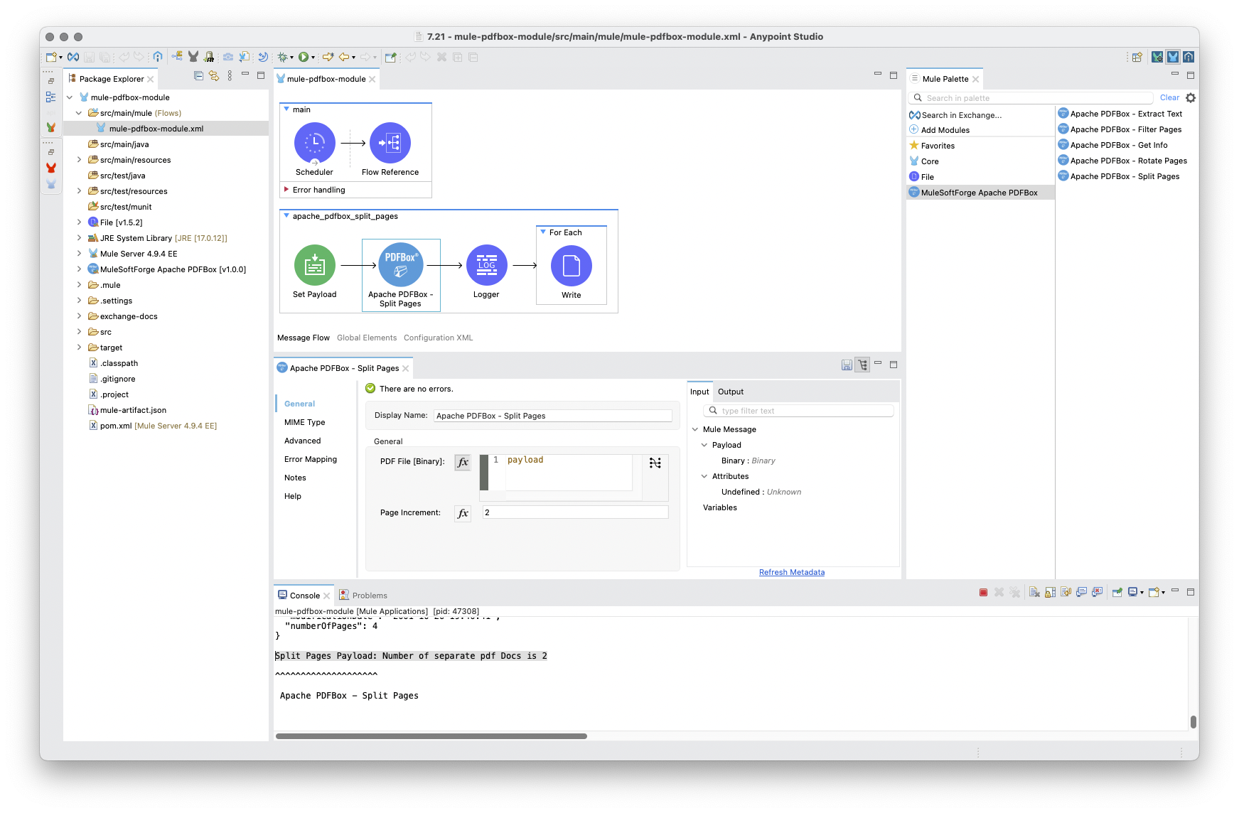Viewport: 1239px width, 813px height.
Task: Click the Scheduler component in main flow
Action: pyautogui.click(x=314, y=143)
